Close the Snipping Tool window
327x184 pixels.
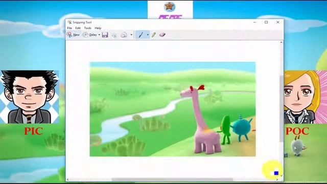[278, 22]
